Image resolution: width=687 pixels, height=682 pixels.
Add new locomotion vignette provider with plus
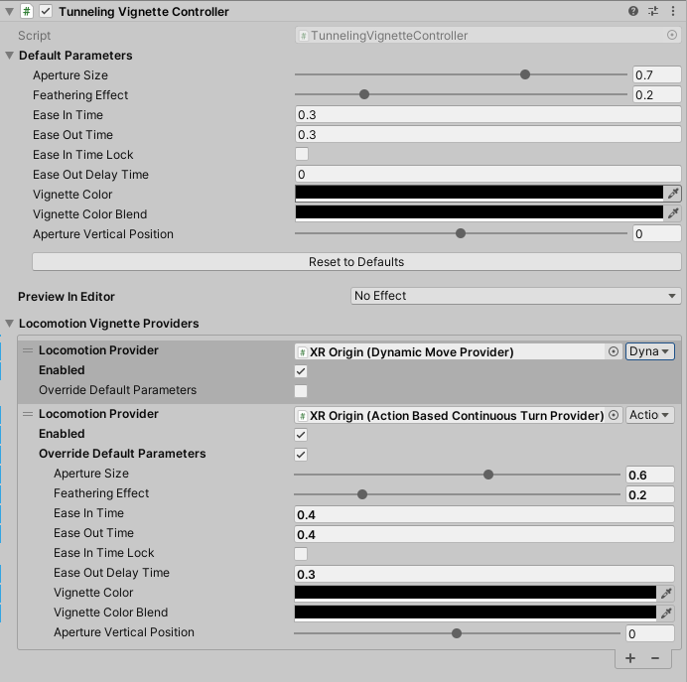[629, 658]
